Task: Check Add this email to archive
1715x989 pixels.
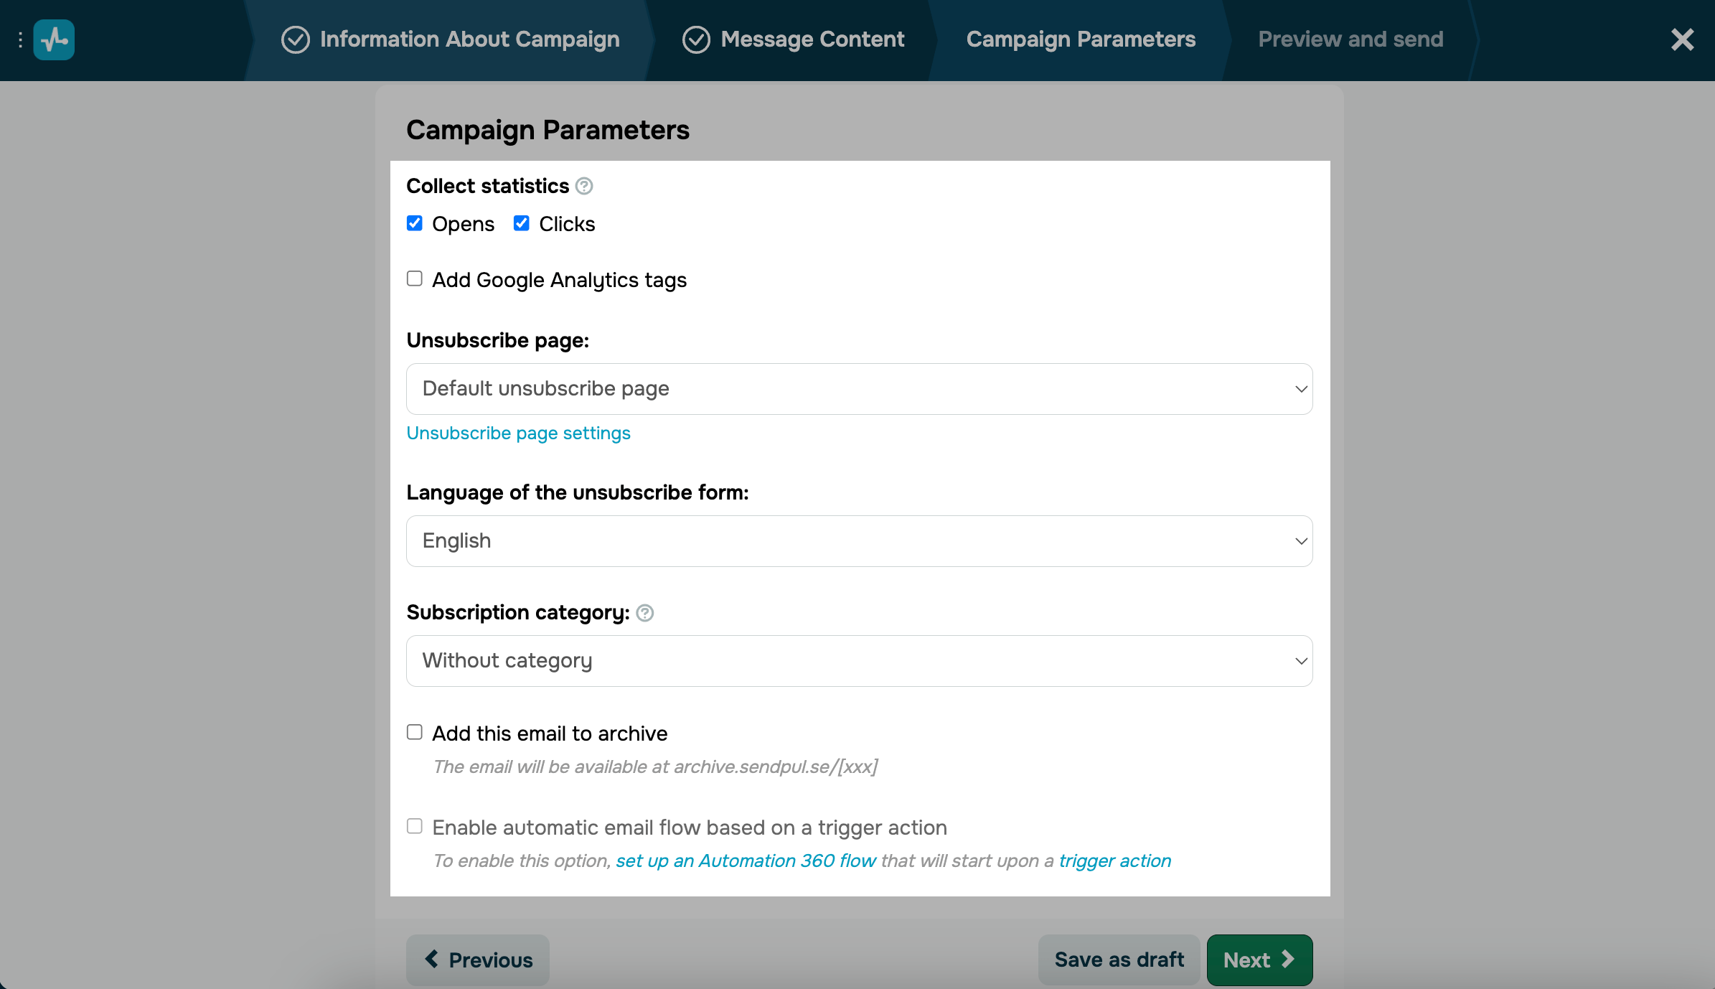Action: (415, 732)
